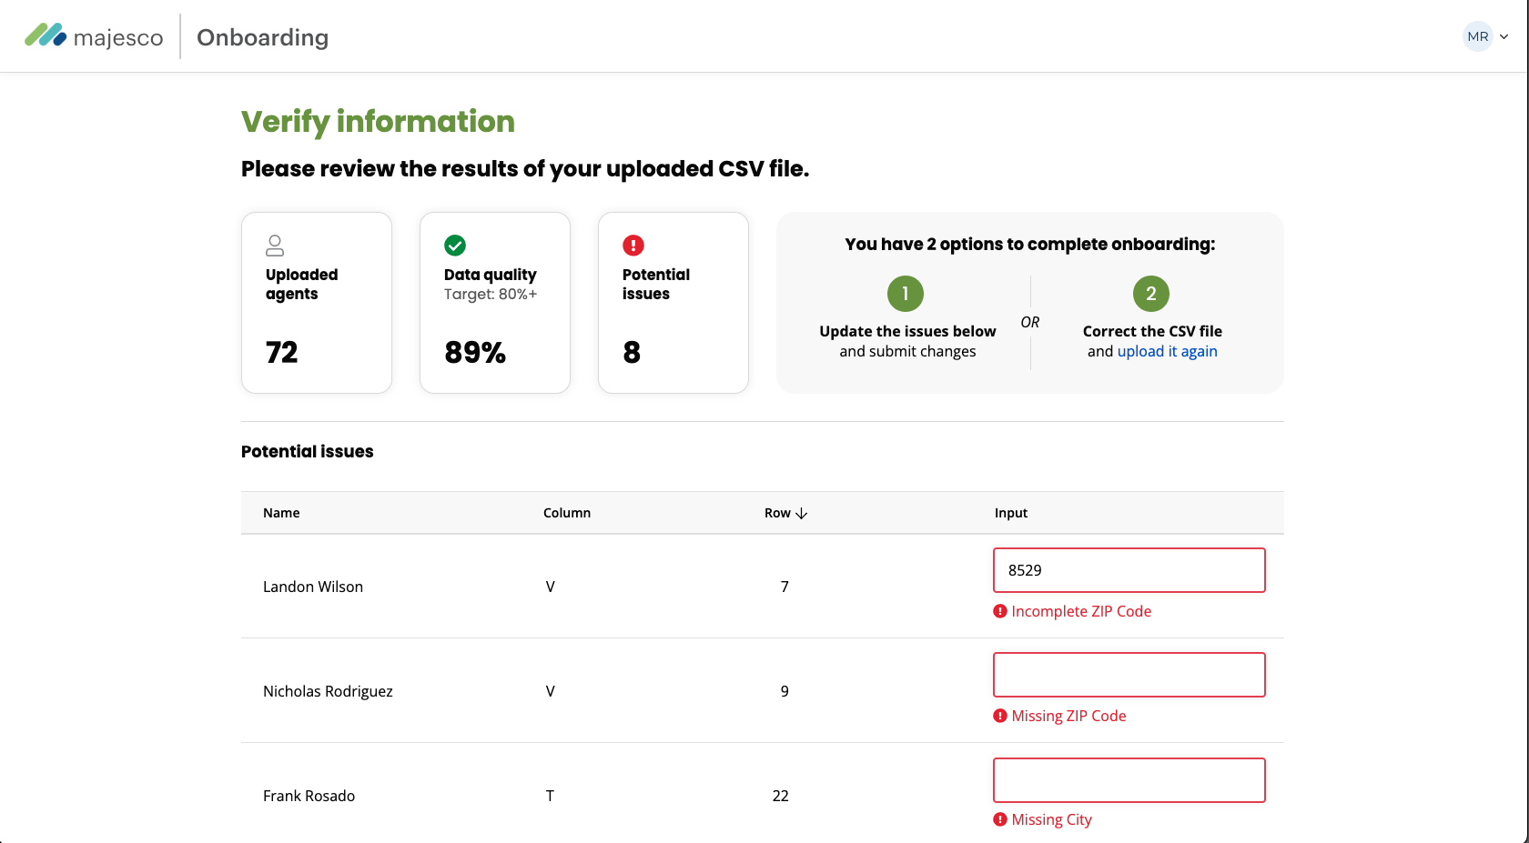Image resolution: width=1529 pixels, height=843 pixels.
Task: Sort the table by Row column
Action: click(x=785, y=513)
